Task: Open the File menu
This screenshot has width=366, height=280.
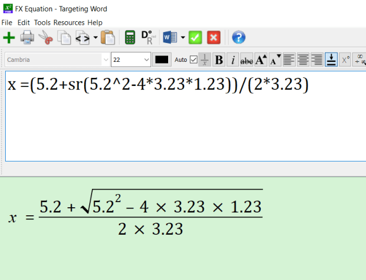Action: point(7,22)
